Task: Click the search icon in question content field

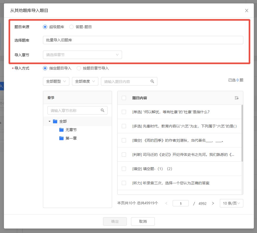Action: point(152,82)
